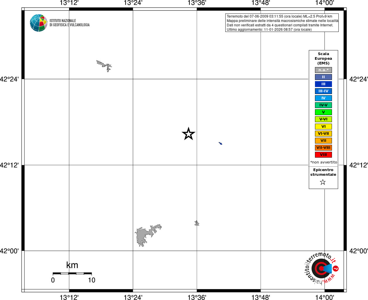Click the top 13°12' longitude label
The height and width of the screenshot is (300, 368).
[x=69, y=3]
